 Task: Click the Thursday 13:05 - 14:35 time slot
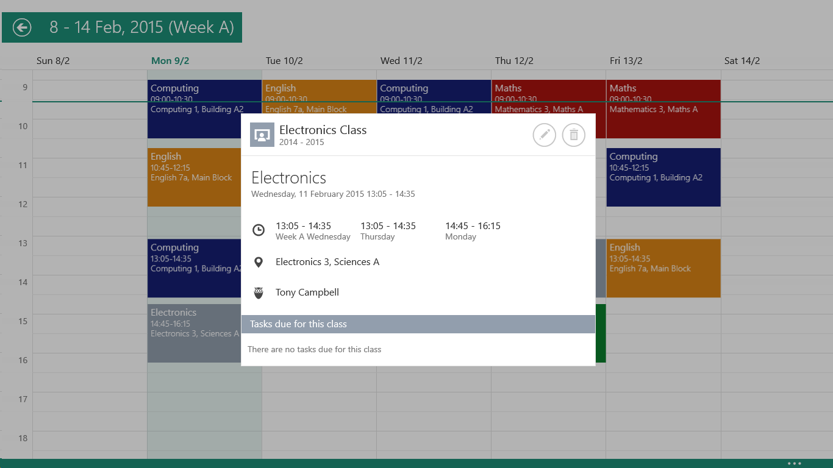pos(388,231)
